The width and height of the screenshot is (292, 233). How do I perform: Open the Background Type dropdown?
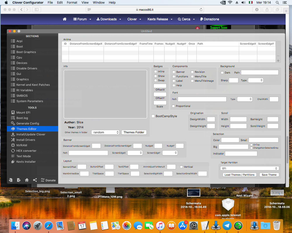coord(255,80)
